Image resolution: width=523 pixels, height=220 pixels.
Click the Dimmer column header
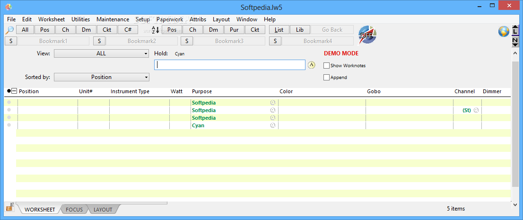click(492, 91)
